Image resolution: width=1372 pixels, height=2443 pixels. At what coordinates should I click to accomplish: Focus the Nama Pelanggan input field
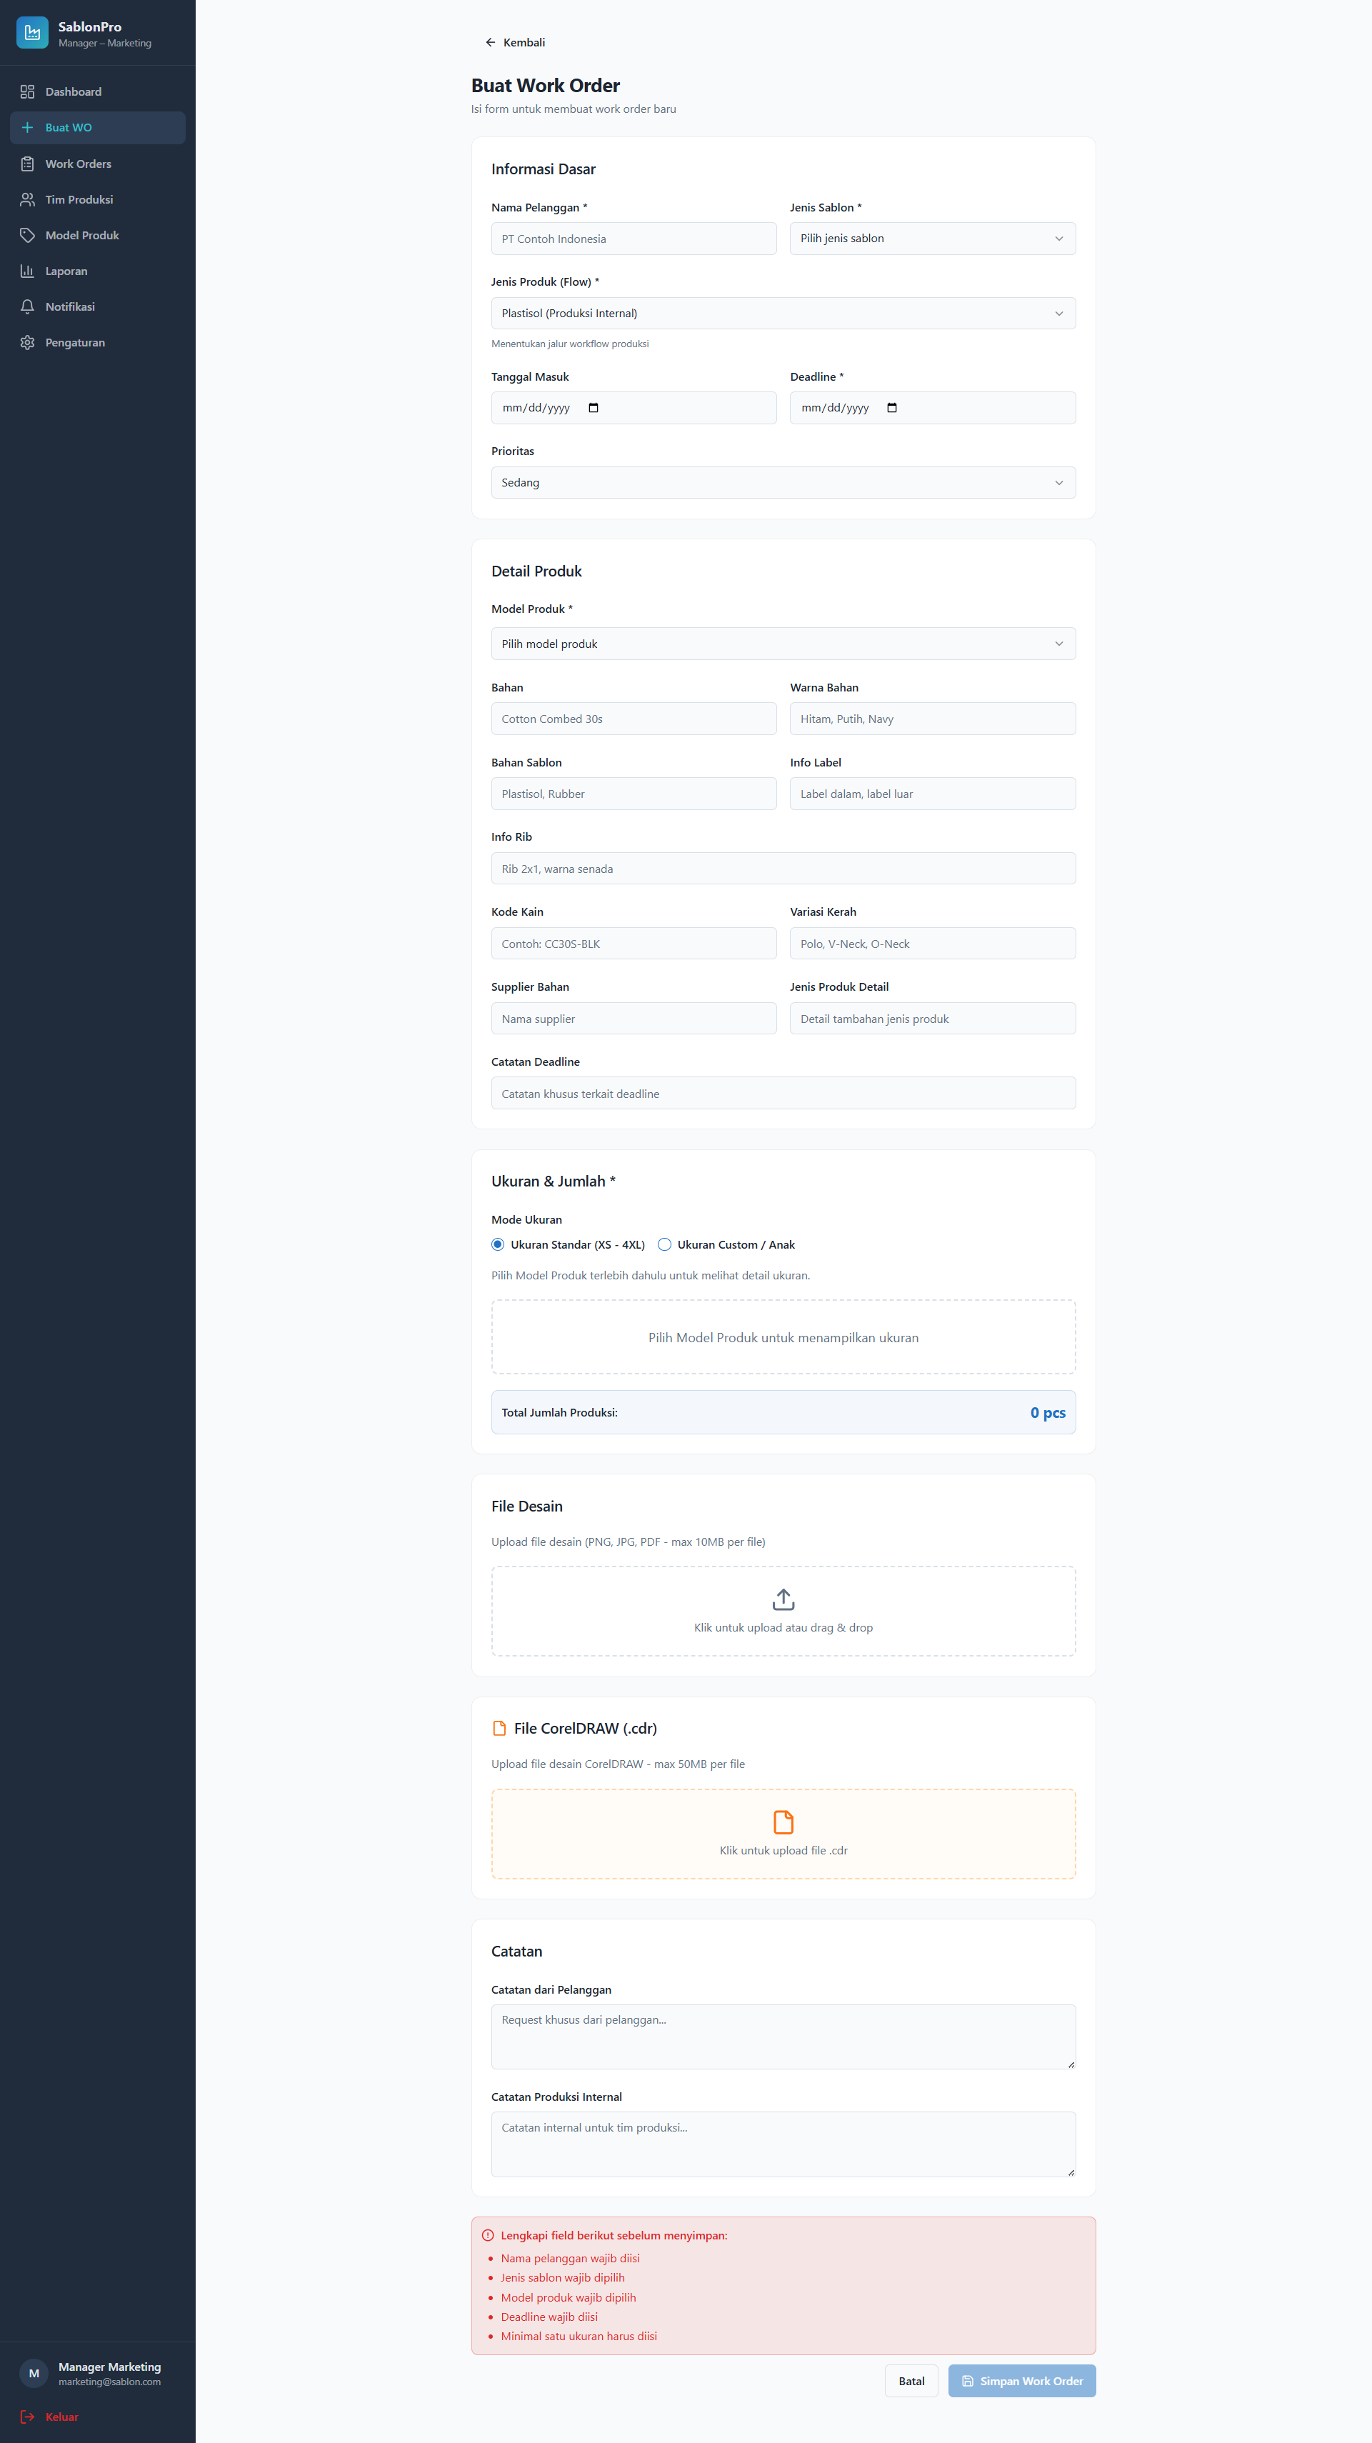click(x=634, y=238)
